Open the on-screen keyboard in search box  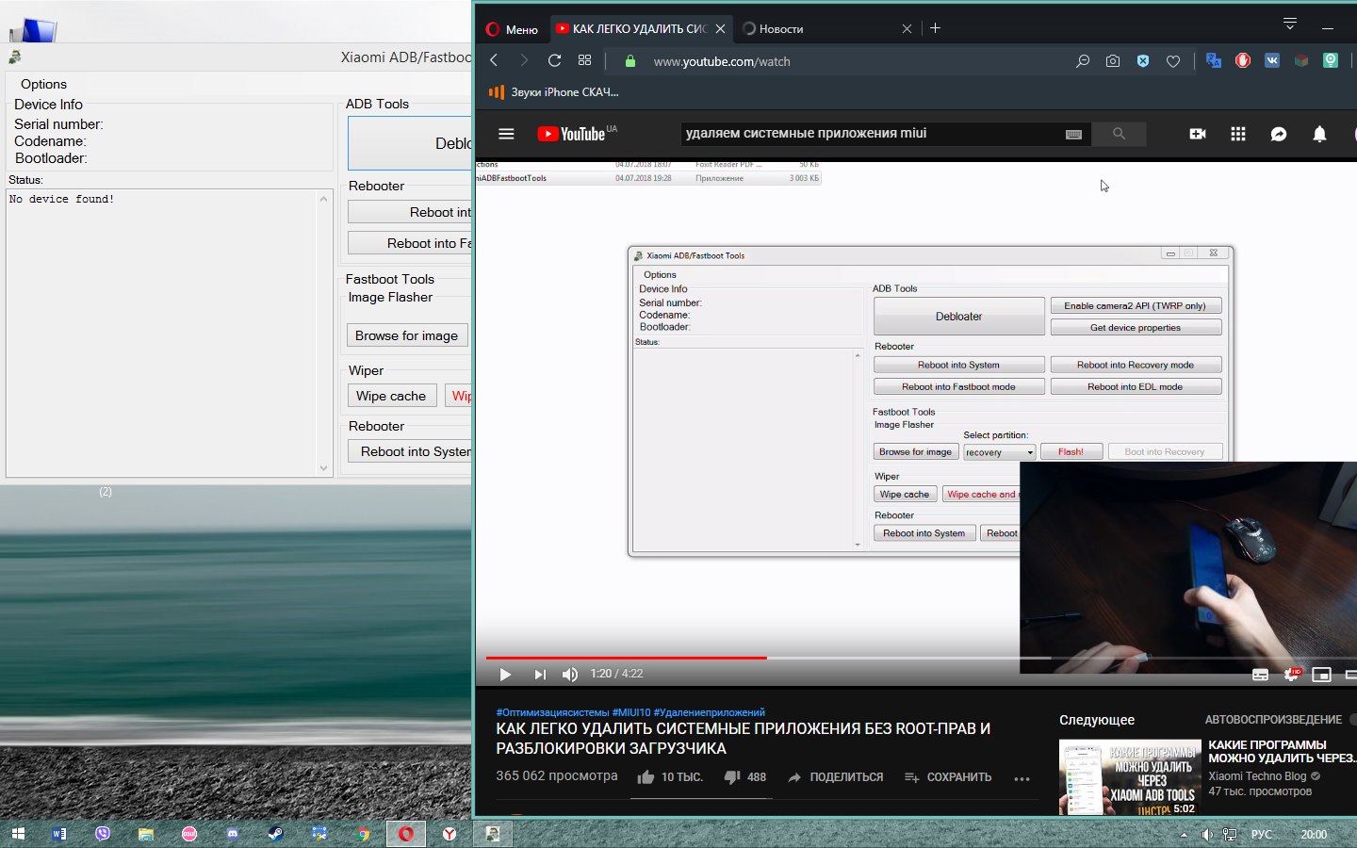(x=1073, y=134)
